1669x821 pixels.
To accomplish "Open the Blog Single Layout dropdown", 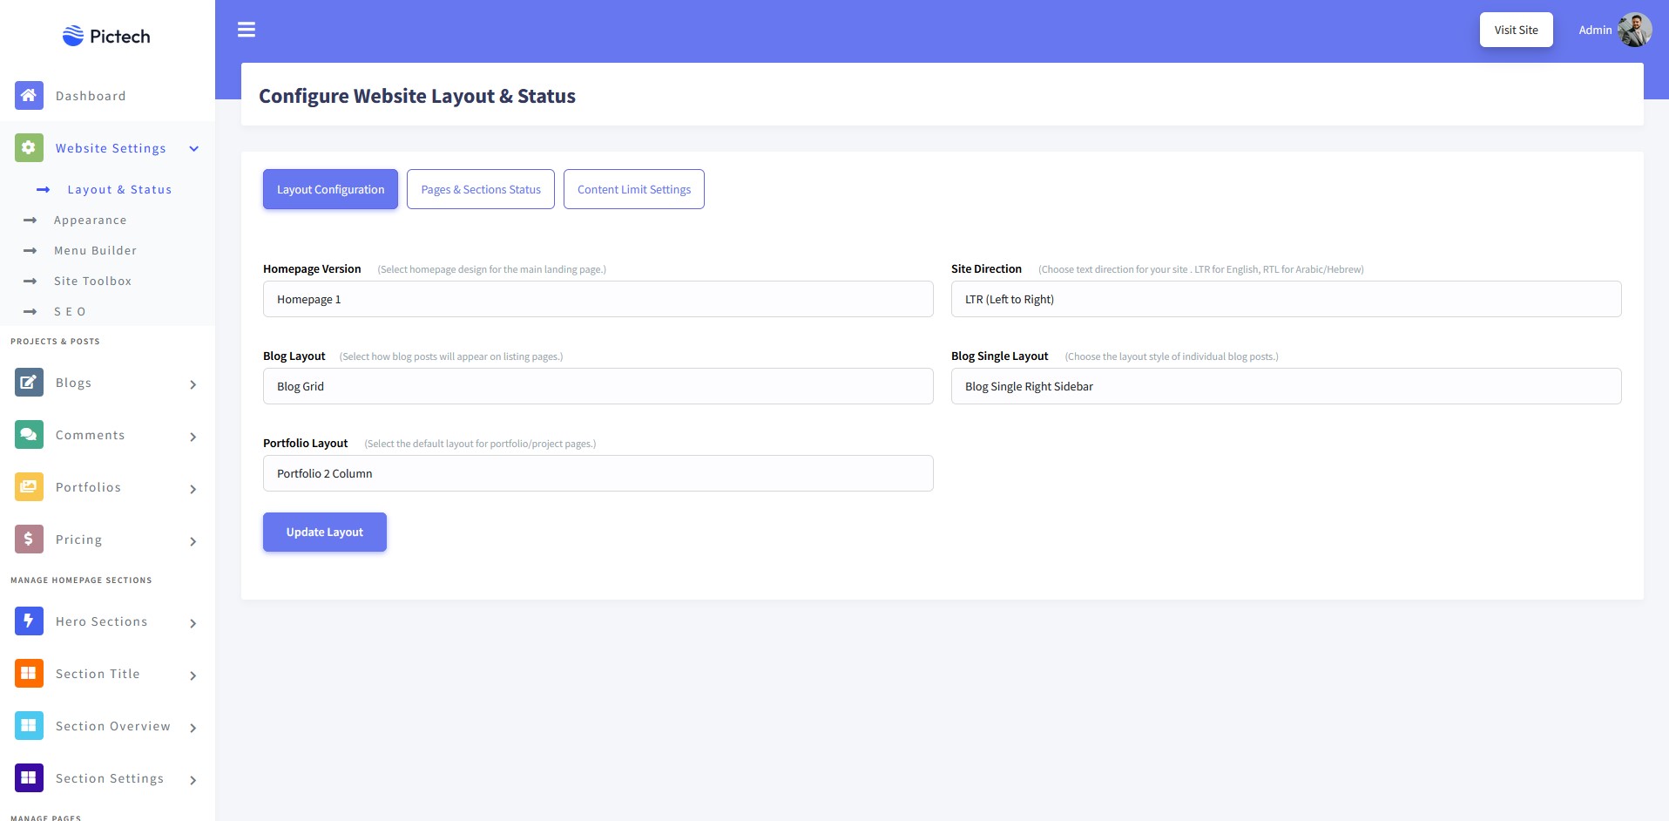I will tap(1287, 386).
